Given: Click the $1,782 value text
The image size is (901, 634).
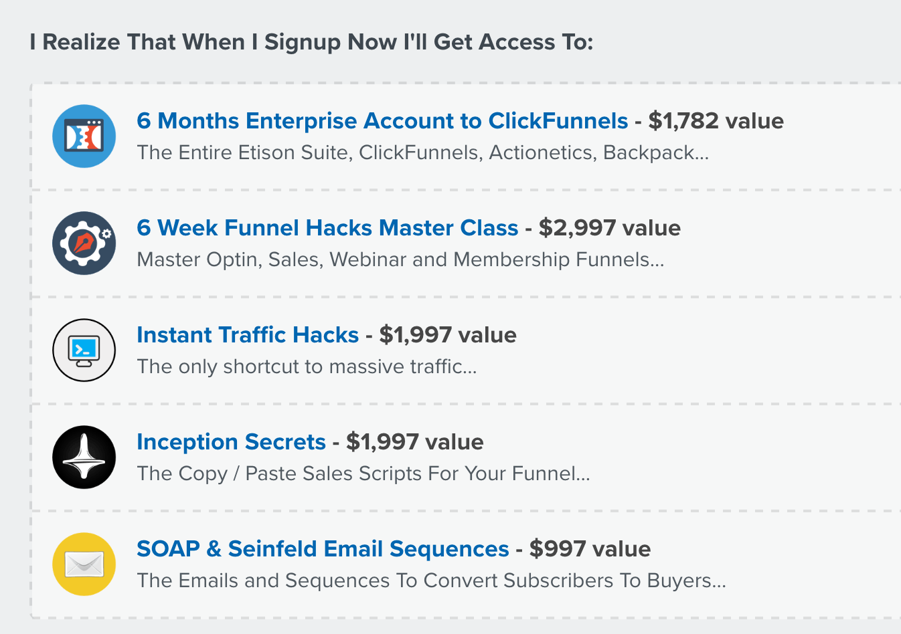Looking at the screenshot, I should coord(710,121).
